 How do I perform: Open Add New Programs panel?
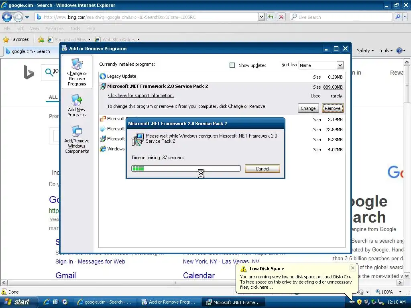pyautogui.click(x=77, y=106)
